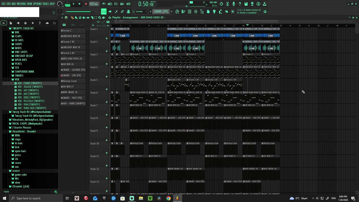Mute Track 5 with its green dot

(x=107, y=89)
